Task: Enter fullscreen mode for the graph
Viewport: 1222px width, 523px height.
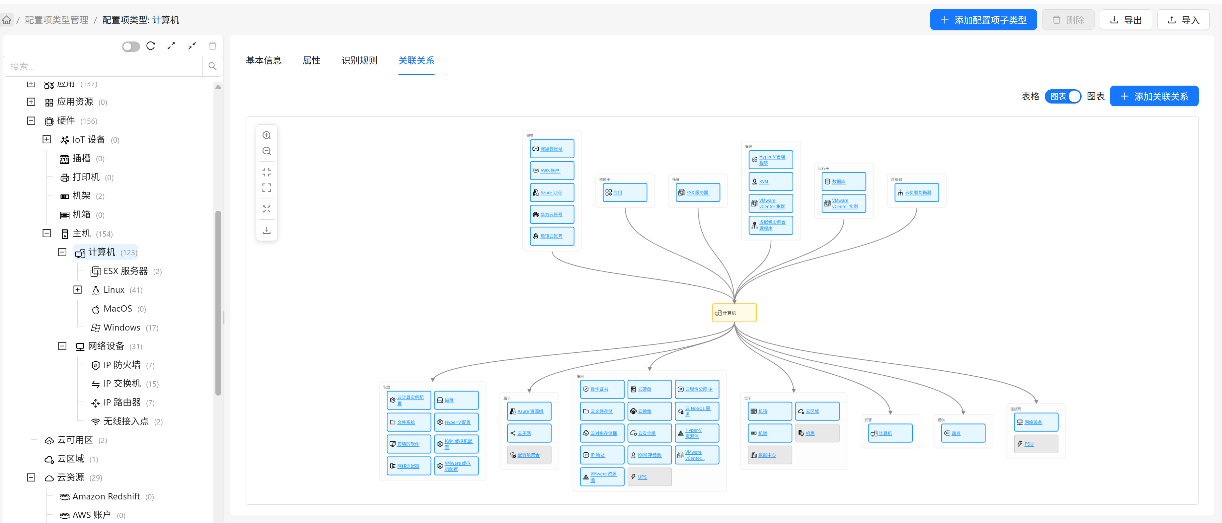Action: click(x=267, y=188)
